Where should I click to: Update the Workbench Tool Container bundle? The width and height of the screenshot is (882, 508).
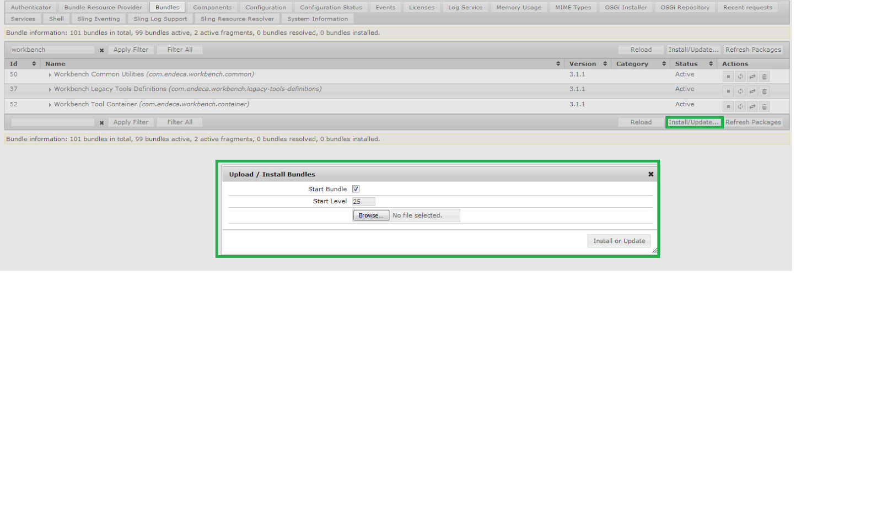click(x=752, y=106)
